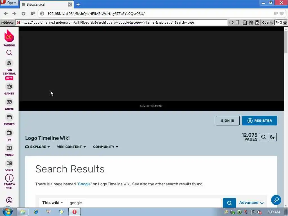Click the 12,075 Pages counter
The width and height of the screenshot is (288, 216).
[249, 137]
